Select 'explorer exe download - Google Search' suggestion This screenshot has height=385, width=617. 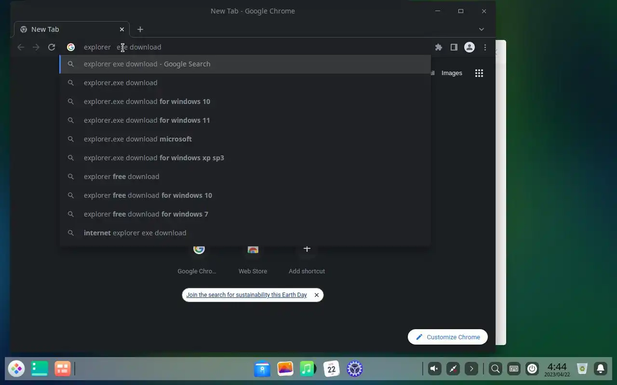[245, 64]
